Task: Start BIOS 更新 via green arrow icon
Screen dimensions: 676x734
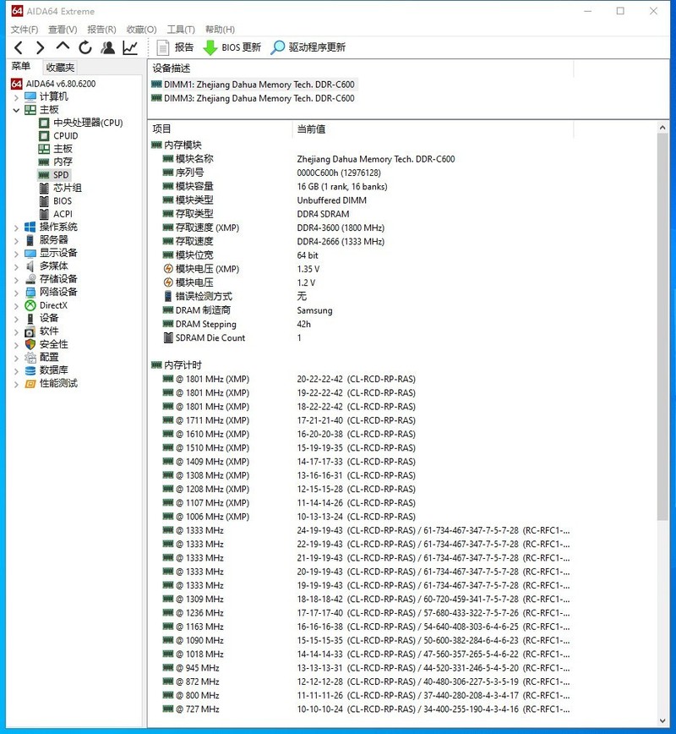Action: 210,47
